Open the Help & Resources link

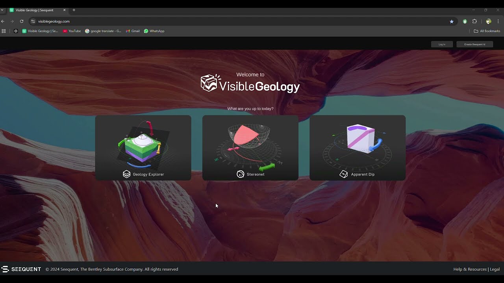coord(470,269)
